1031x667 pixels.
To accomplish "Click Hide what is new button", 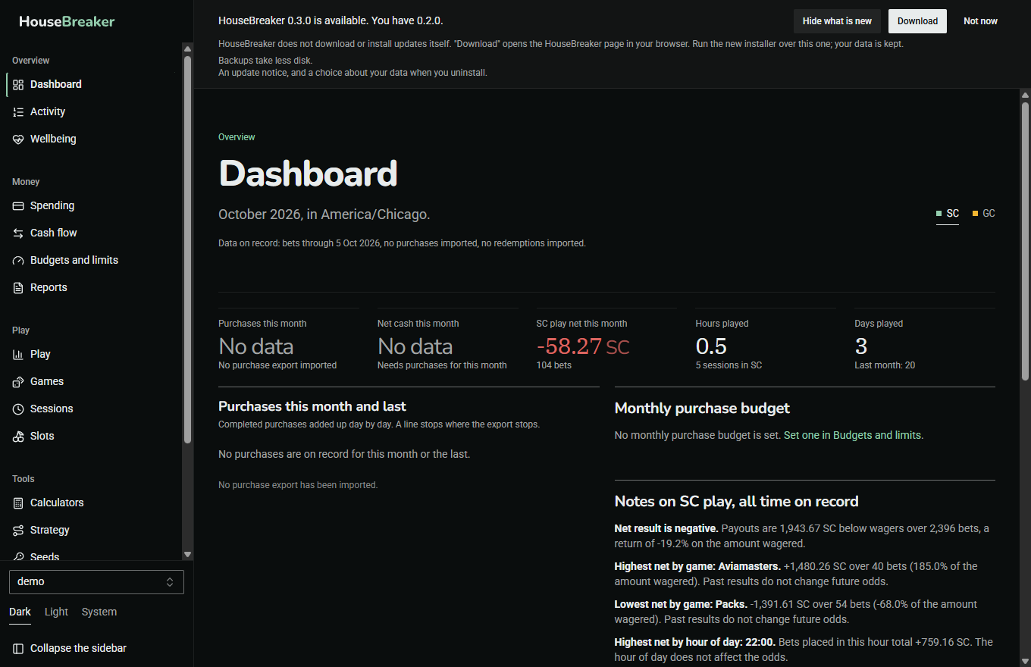I will coord(837,21).
